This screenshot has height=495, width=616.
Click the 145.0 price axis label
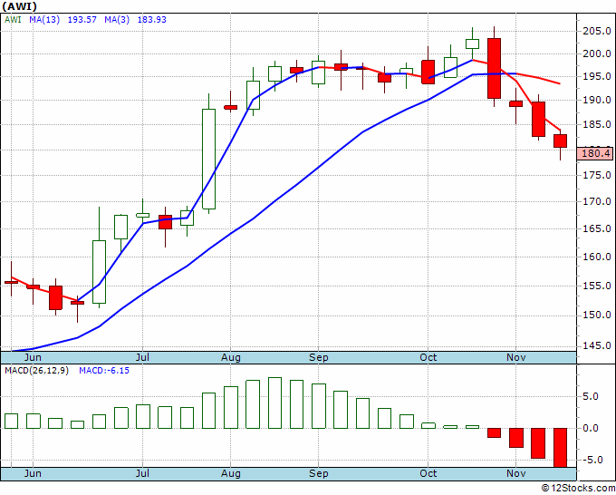click(x=596, y=346)
